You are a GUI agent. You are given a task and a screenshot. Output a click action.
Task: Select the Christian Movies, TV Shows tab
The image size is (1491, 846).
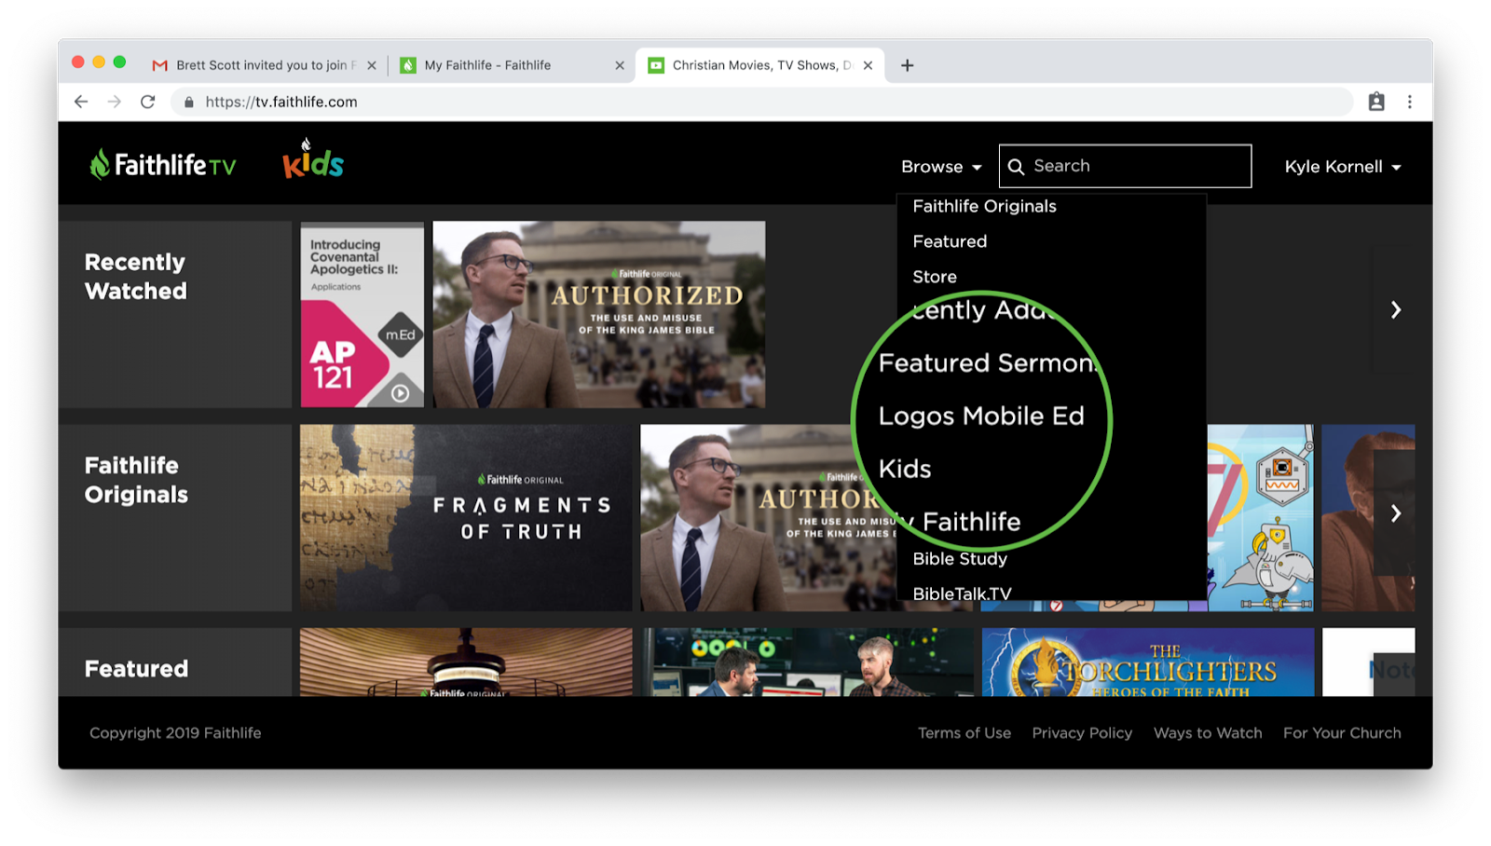(x=759, y=65)
